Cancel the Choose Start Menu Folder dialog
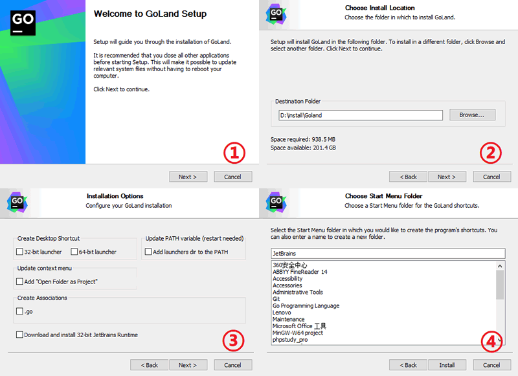This screenshot has height=376, width=518. 492,365
